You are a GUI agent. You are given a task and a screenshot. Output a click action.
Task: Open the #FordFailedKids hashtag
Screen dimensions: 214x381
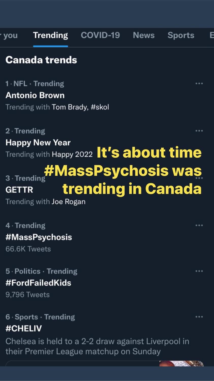click(x=38, y=283)
